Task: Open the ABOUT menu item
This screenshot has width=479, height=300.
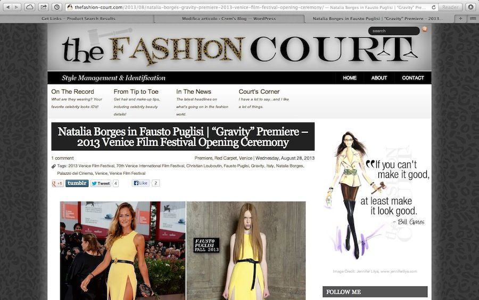Action: pyautogui.click(x=379, y=78)
